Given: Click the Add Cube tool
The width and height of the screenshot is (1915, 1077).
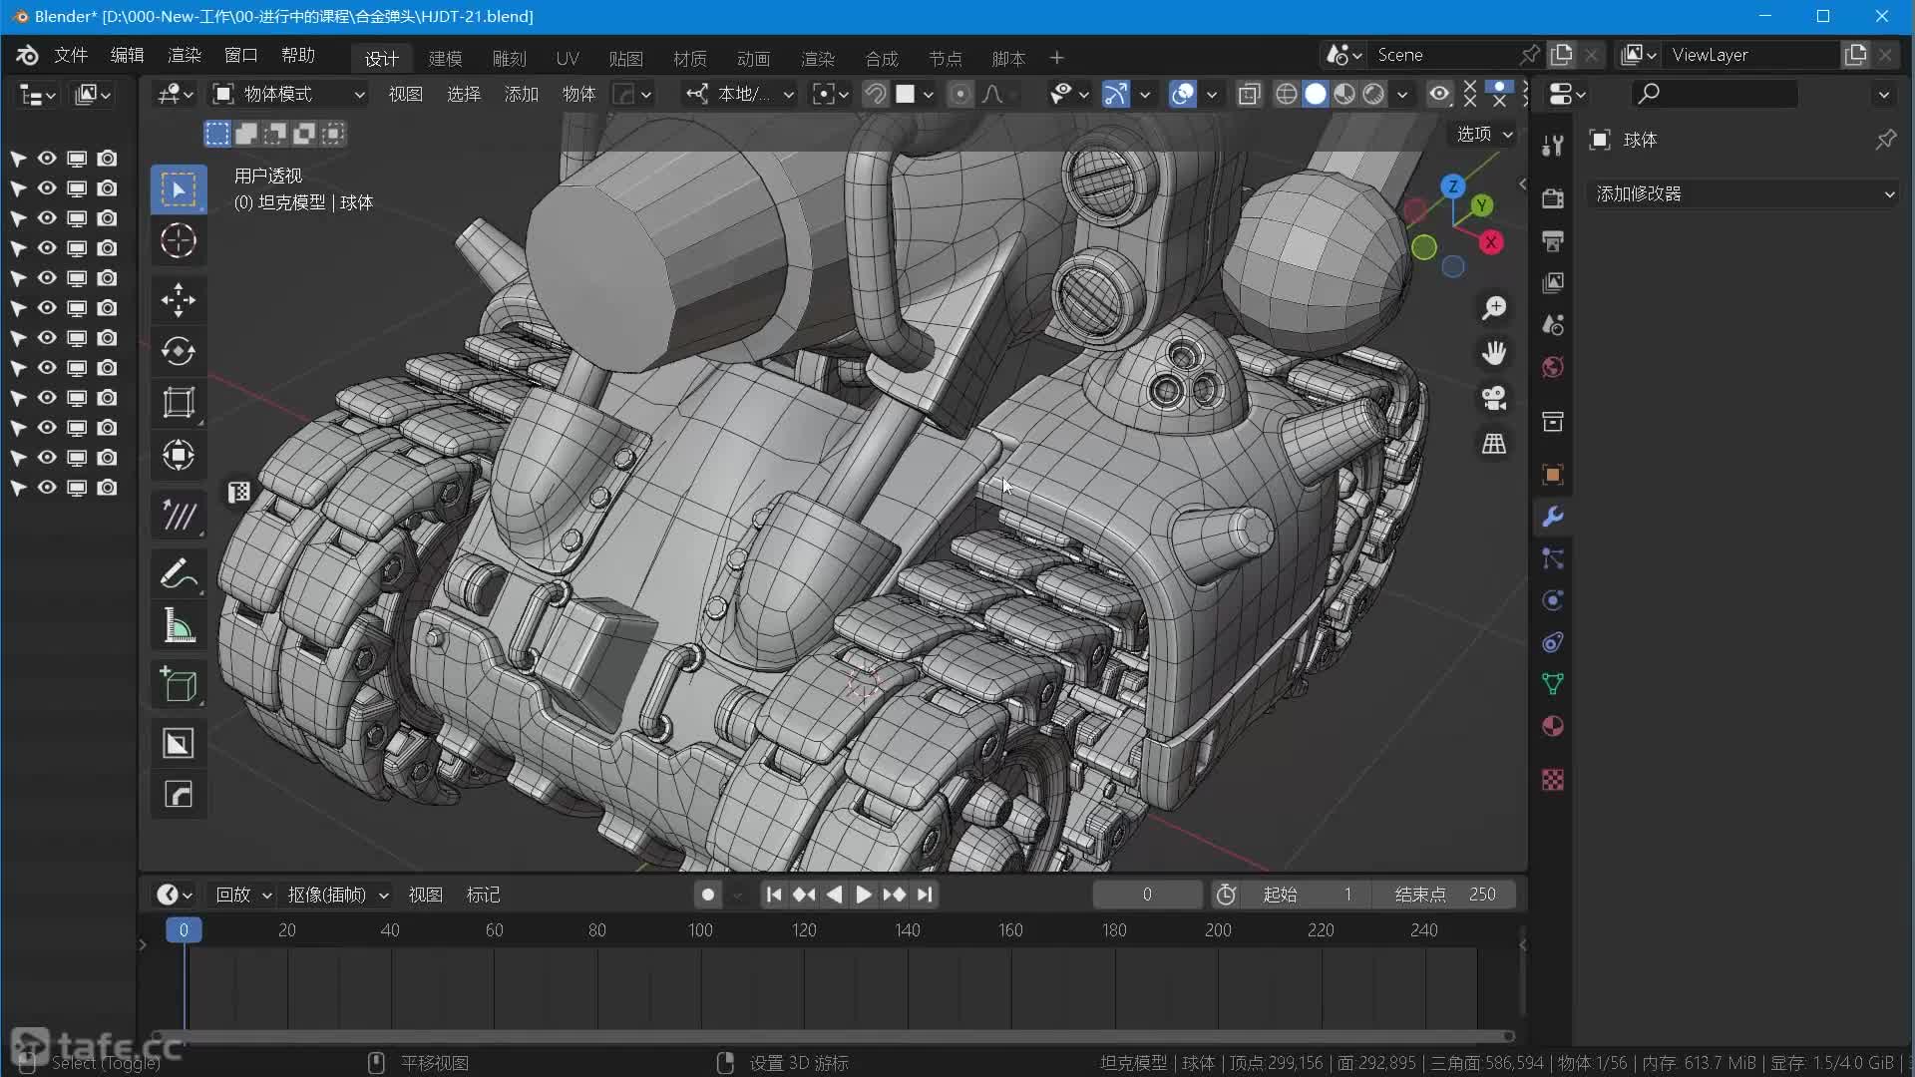Looking at the screenshot, I should click(179, 685).
